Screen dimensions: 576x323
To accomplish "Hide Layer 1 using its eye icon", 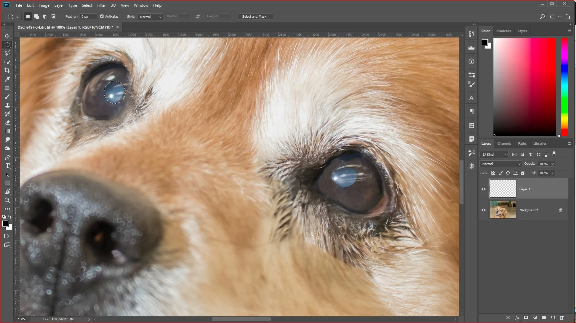I will (484, 189).
